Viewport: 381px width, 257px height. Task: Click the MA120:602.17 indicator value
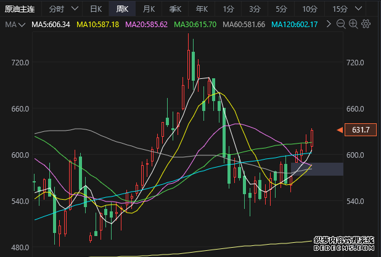(x=294, y=25)
